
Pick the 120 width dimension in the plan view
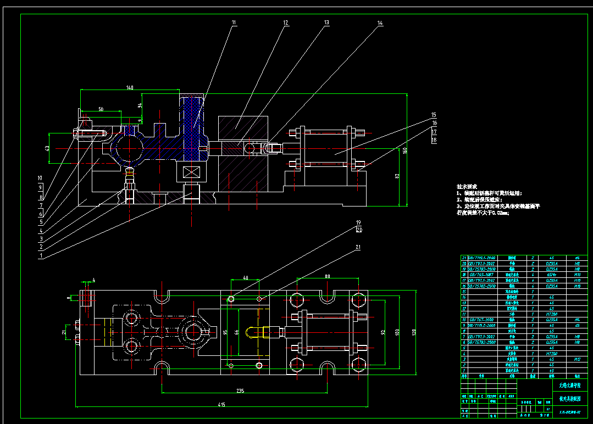pos(414,332)
